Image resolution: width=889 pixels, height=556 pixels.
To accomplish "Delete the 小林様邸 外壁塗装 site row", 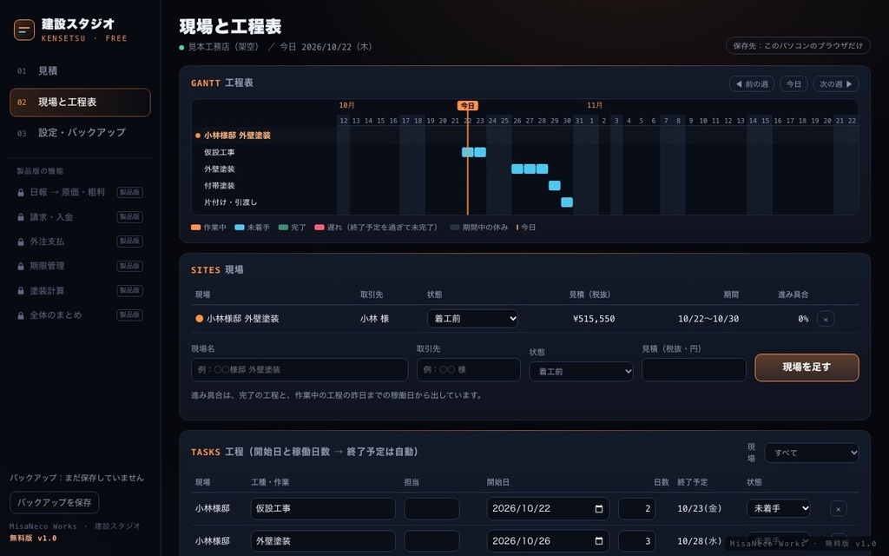I will click(826, 319).
